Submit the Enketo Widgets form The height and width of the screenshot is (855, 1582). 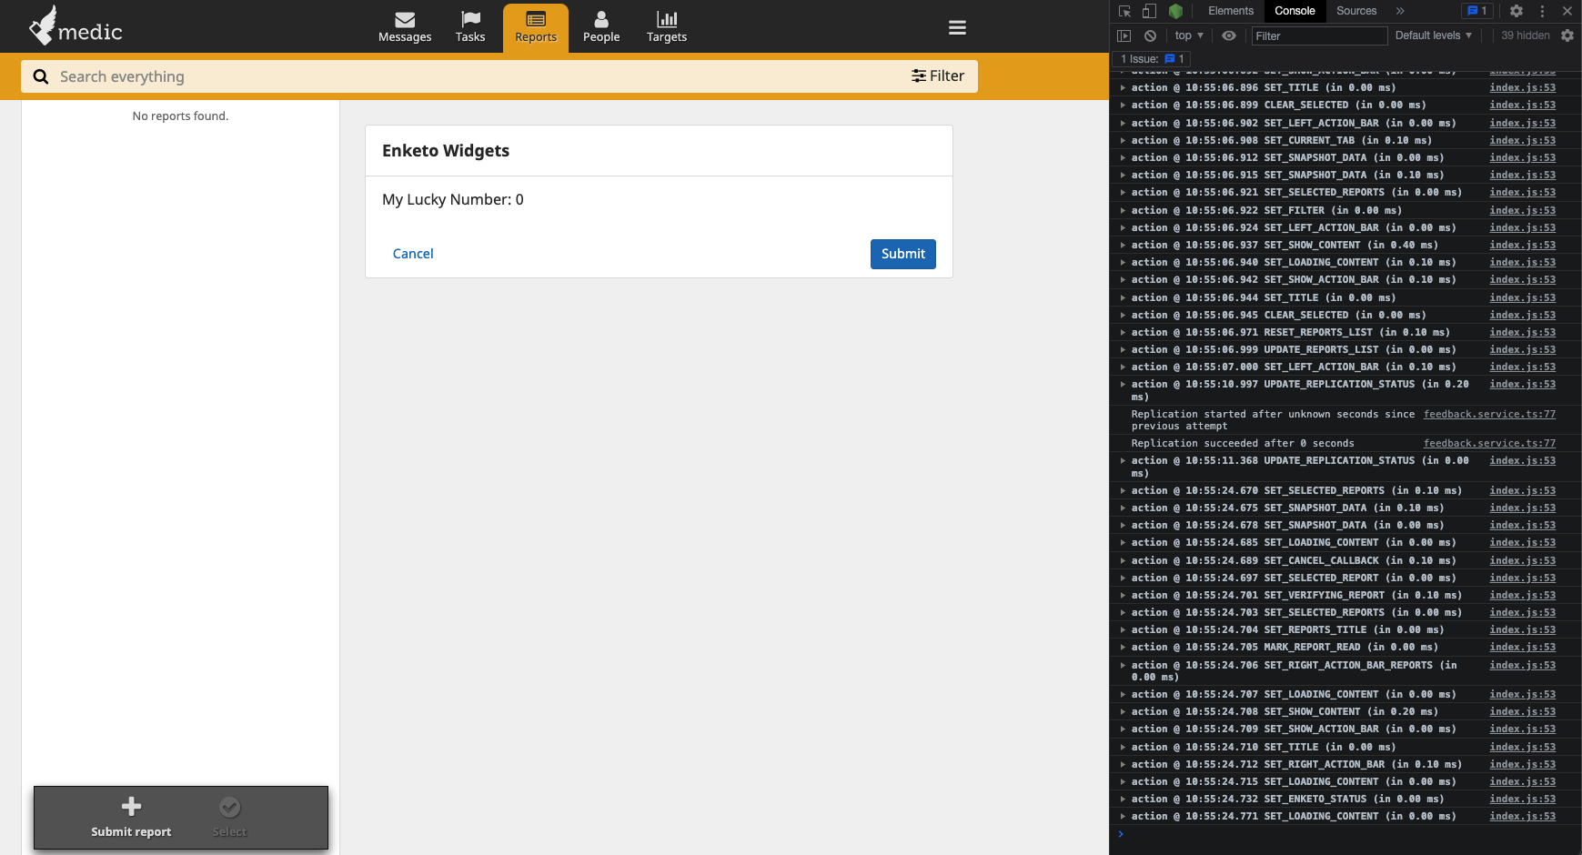902,254
